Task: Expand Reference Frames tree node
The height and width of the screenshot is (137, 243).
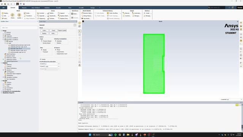Action: pyautogui.click(x=3, y=59)
